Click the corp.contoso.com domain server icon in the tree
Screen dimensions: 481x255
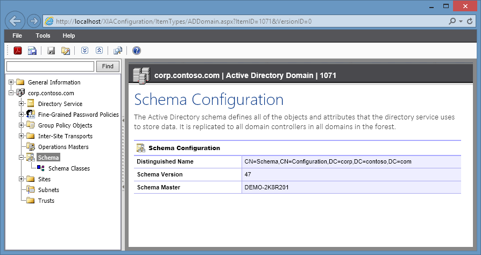pos(20,93)
